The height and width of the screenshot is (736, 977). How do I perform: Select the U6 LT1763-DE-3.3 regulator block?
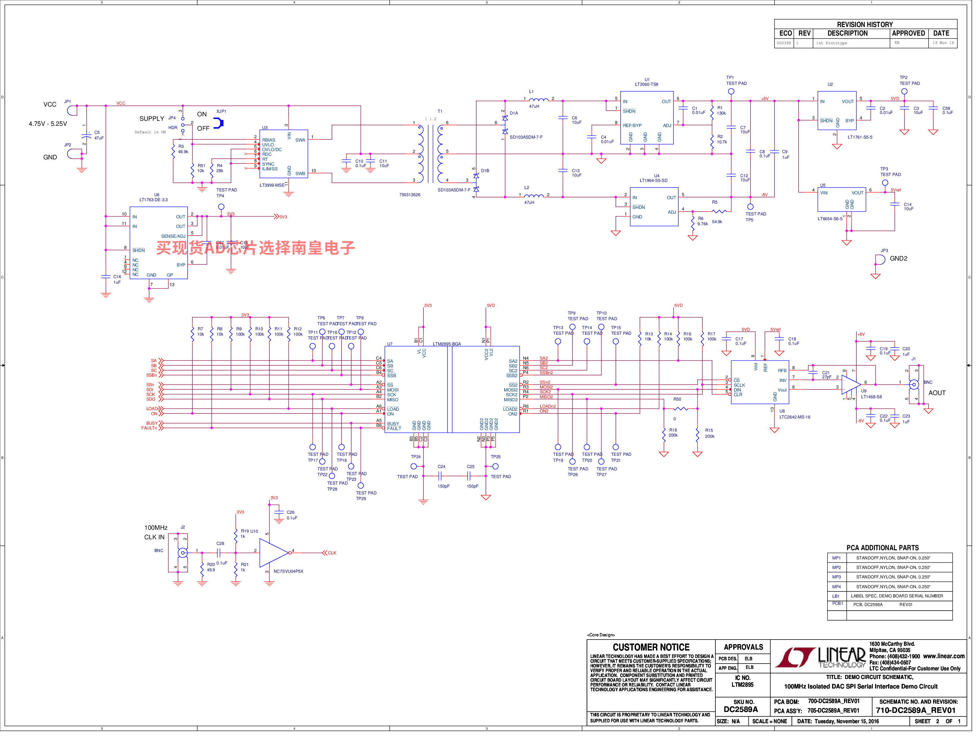tap(159, 244)
